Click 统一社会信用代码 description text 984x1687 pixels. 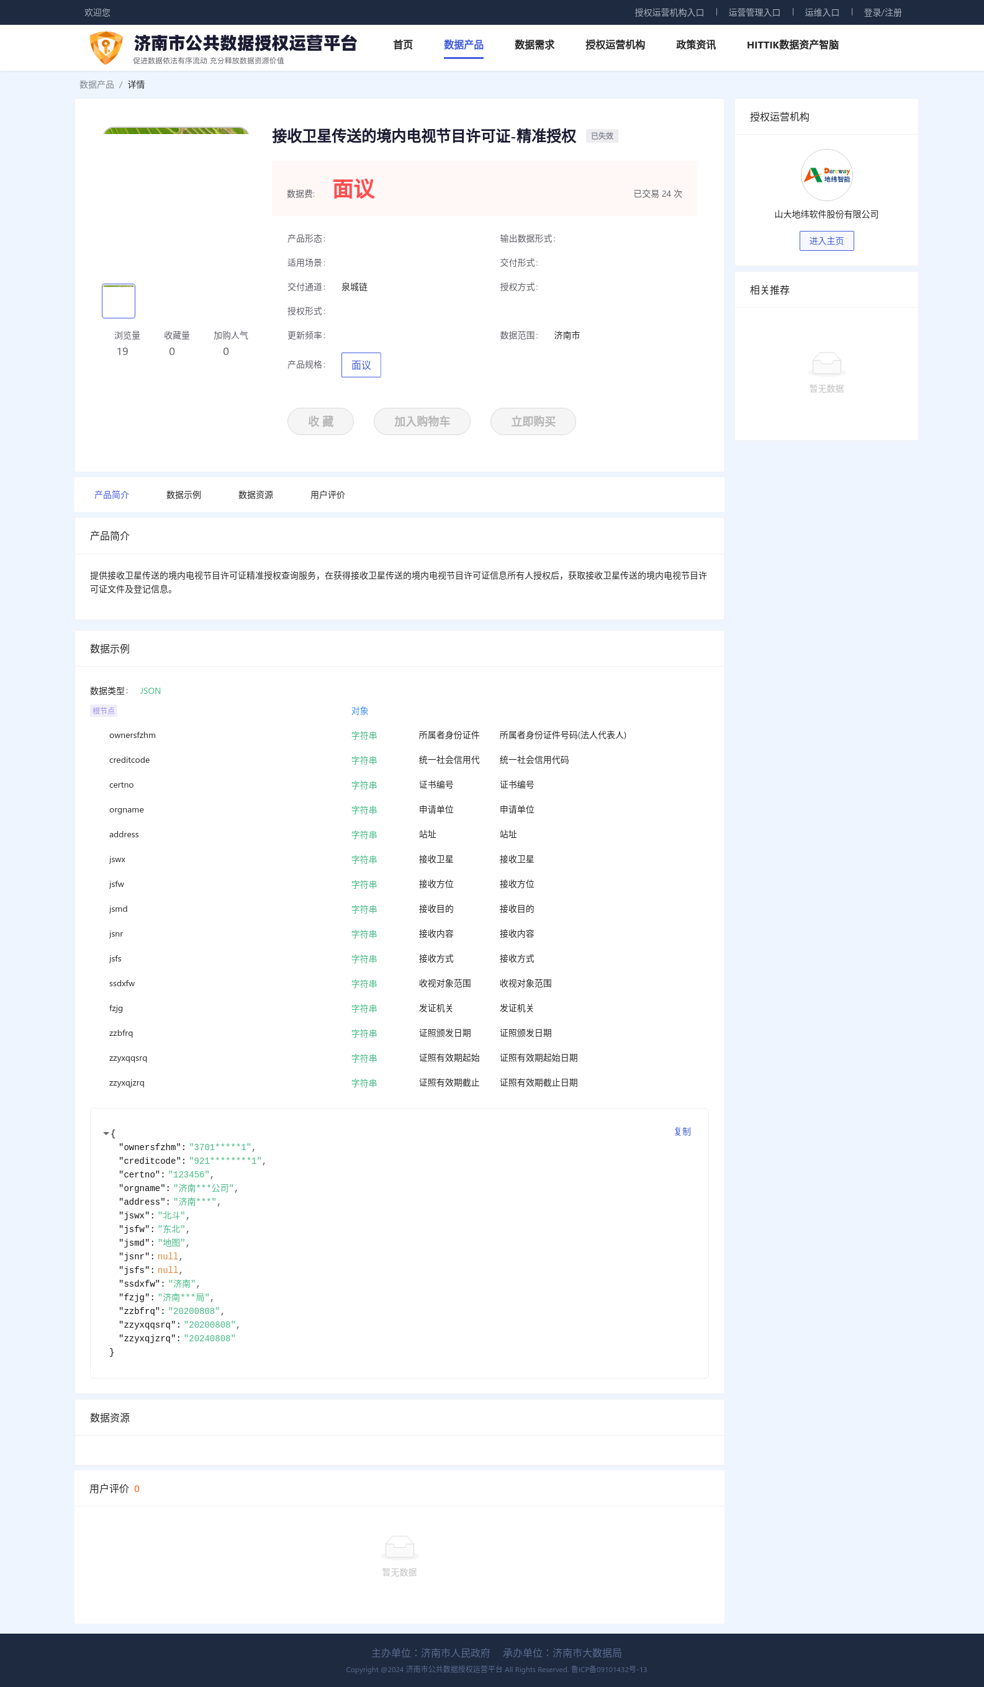534,760
